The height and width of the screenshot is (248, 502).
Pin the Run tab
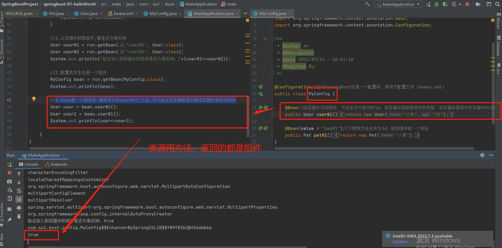[9, 220]
